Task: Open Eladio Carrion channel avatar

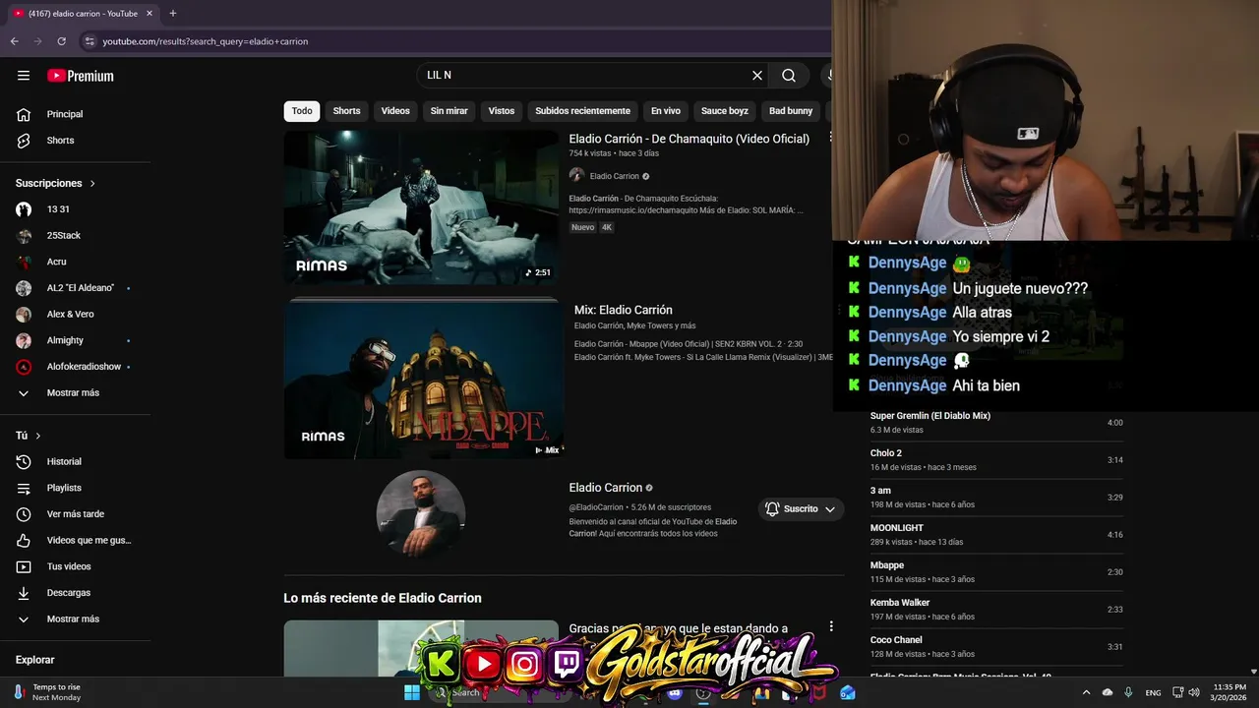Action: tap(421, 513)
